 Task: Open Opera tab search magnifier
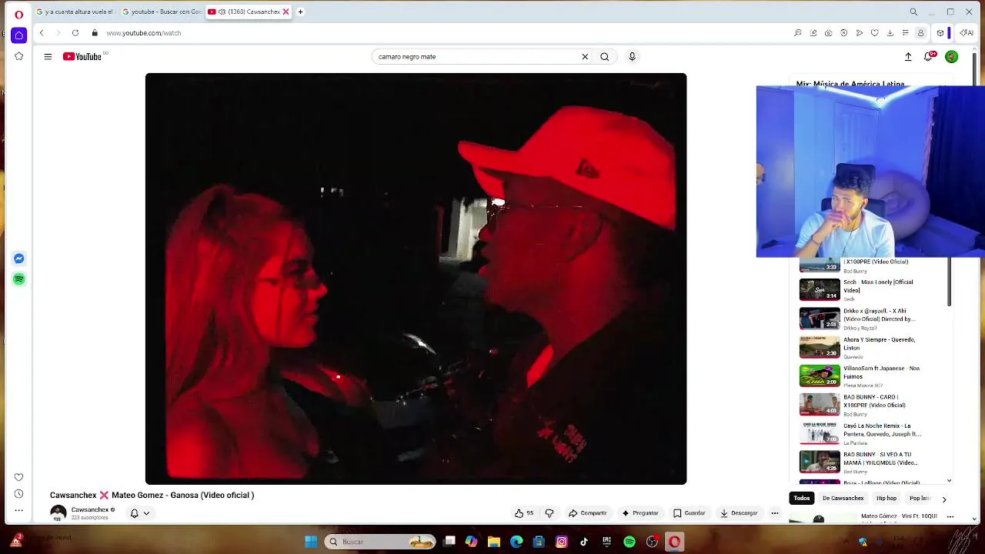(913, 12)
